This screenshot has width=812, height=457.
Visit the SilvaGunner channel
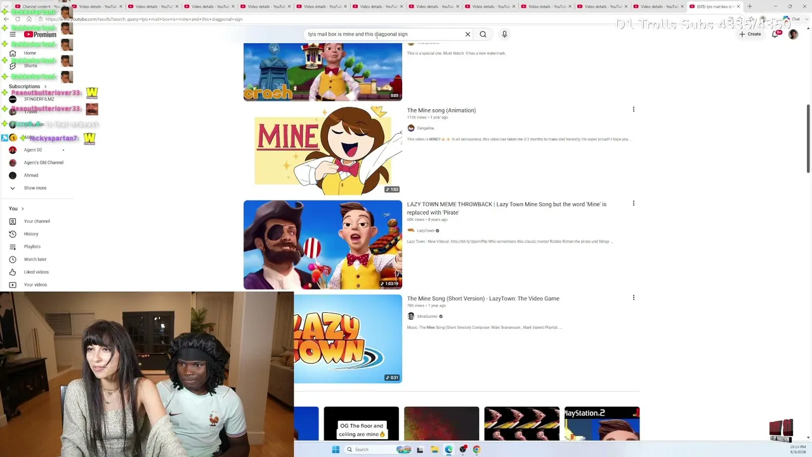pos(427,316)
